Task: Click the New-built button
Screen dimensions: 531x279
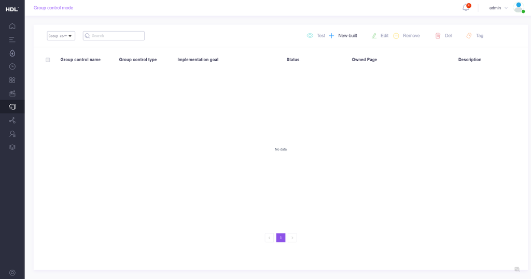Action: click(x=343, y=36)
